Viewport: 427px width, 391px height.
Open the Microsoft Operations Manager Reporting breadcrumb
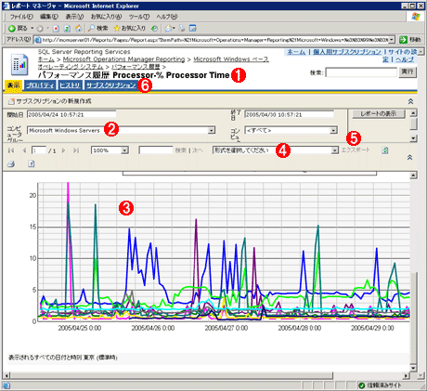pos(123,59)
